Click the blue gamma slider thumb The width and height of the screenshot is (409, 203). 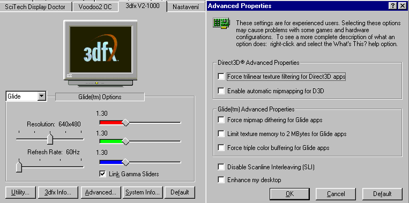click(x=126, y=162)
